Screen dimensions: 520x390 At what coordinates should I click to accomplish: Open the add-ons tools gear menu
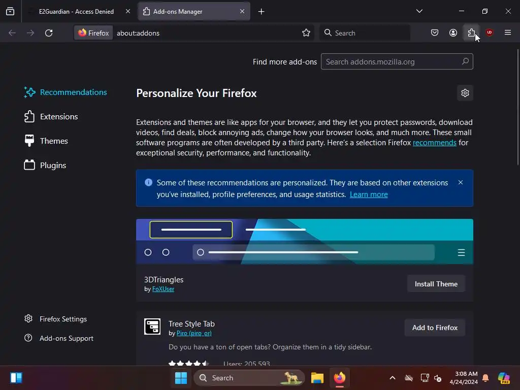tap(465, 93)
